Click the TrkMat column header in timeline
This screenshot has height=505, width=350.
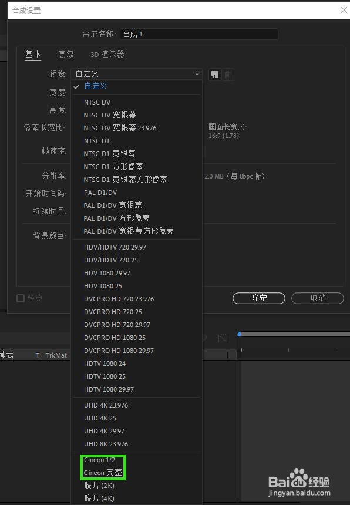pyautogui.click(x=56, y=355)
